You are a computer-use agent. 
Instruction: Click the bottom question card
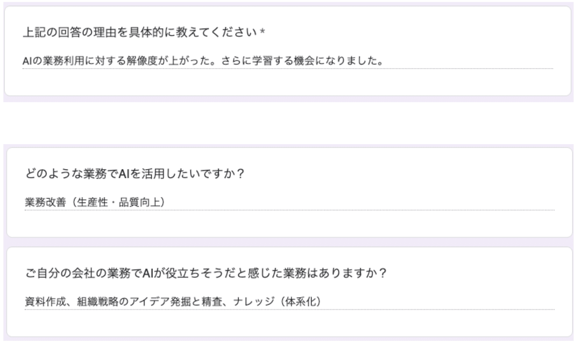(287, 289)
